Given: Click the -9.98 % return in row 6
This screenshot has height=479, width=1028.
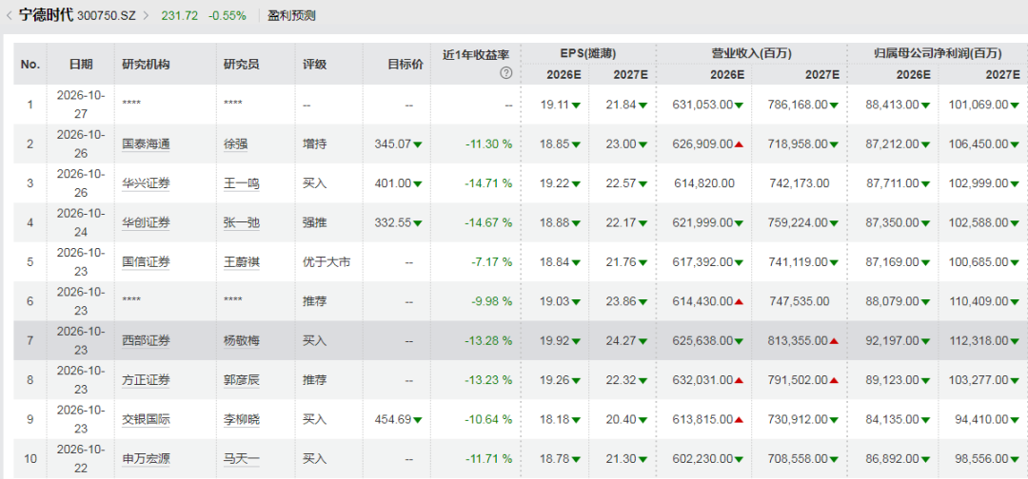Looking at the screenshot, I should 492,301.
